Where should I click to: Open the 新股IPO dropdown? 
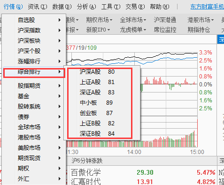(x=98, y=30)
